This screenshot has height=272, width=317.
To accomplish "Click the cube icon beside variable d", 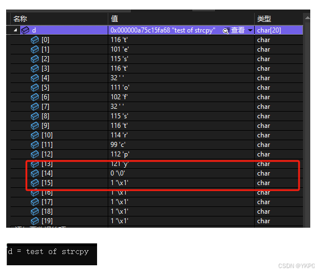I will pyautogui.click(x=25, y=30).
